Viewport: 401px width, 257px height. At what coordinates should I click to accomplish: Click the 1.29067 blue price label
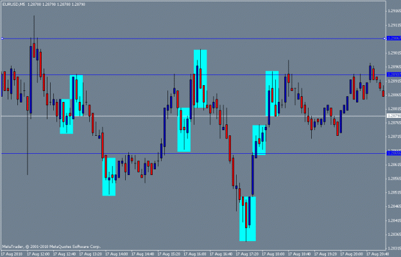pyautogui.click(x=394, y=38)
